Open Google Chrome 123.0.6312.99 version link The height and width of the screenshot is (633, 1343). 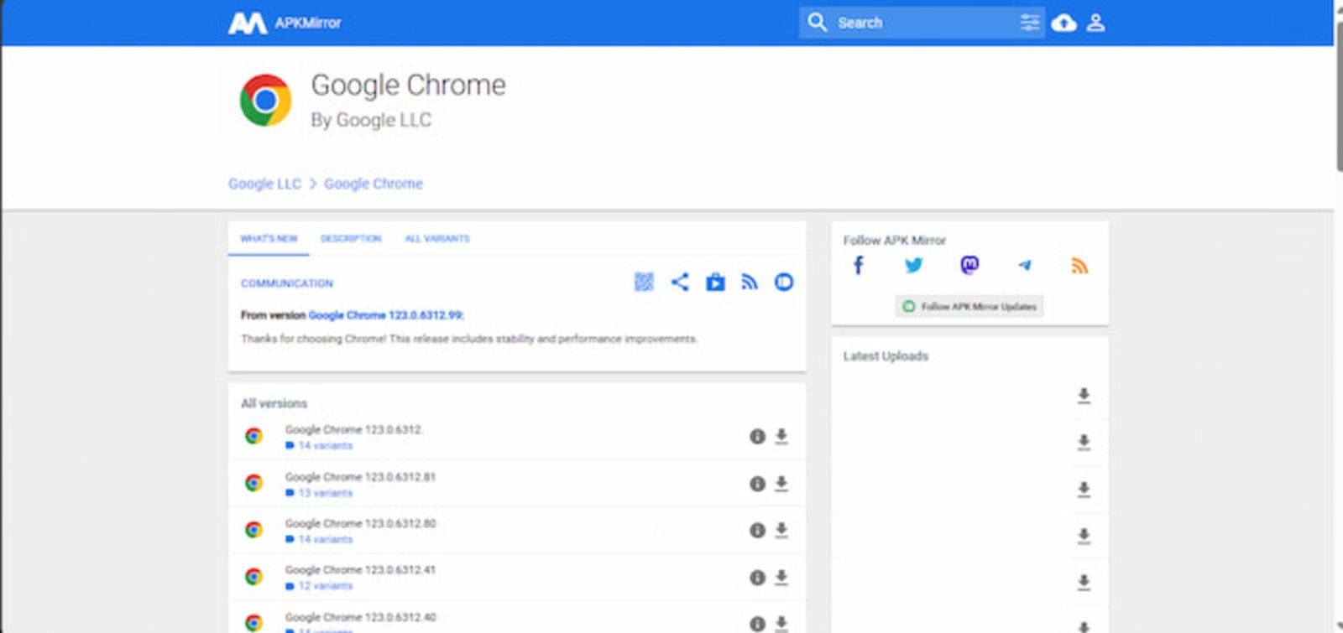(x=385, y=315)
